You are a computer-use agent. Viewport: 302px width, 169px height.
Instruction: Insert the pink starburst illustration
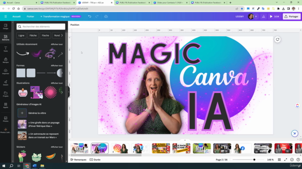(50, 92)
